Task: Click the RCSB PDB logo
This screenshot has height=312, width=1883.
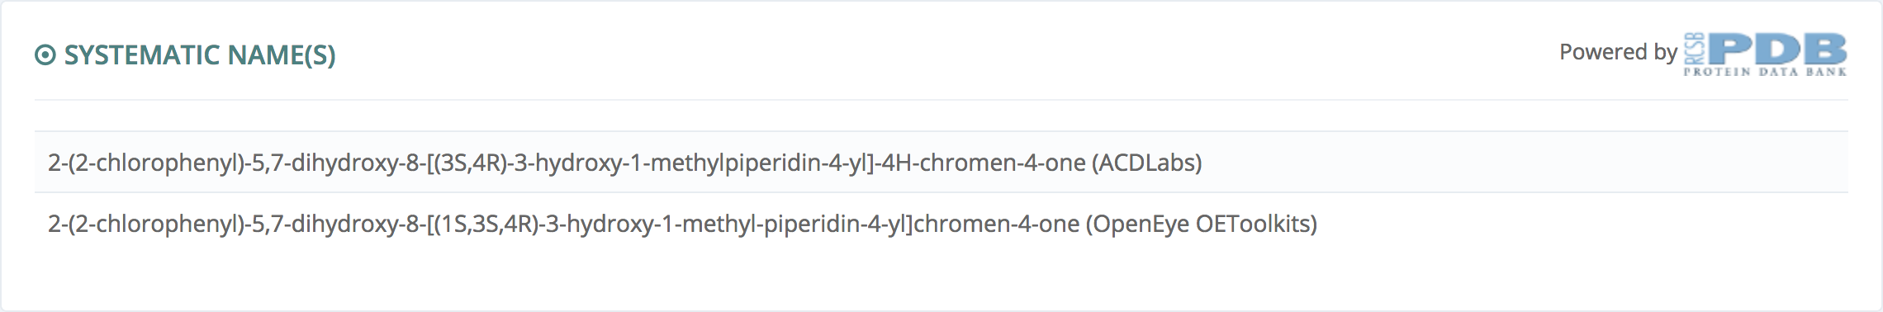Action: pos(1766,54)
